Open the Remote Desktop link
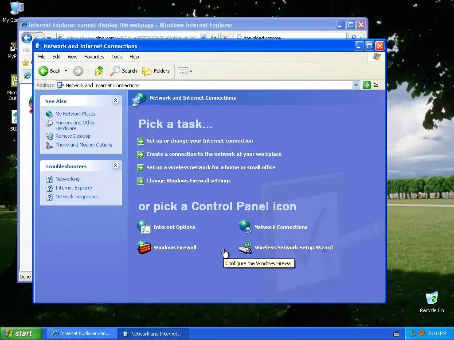Viewport: 454px width, 340px height. point(73,136)
